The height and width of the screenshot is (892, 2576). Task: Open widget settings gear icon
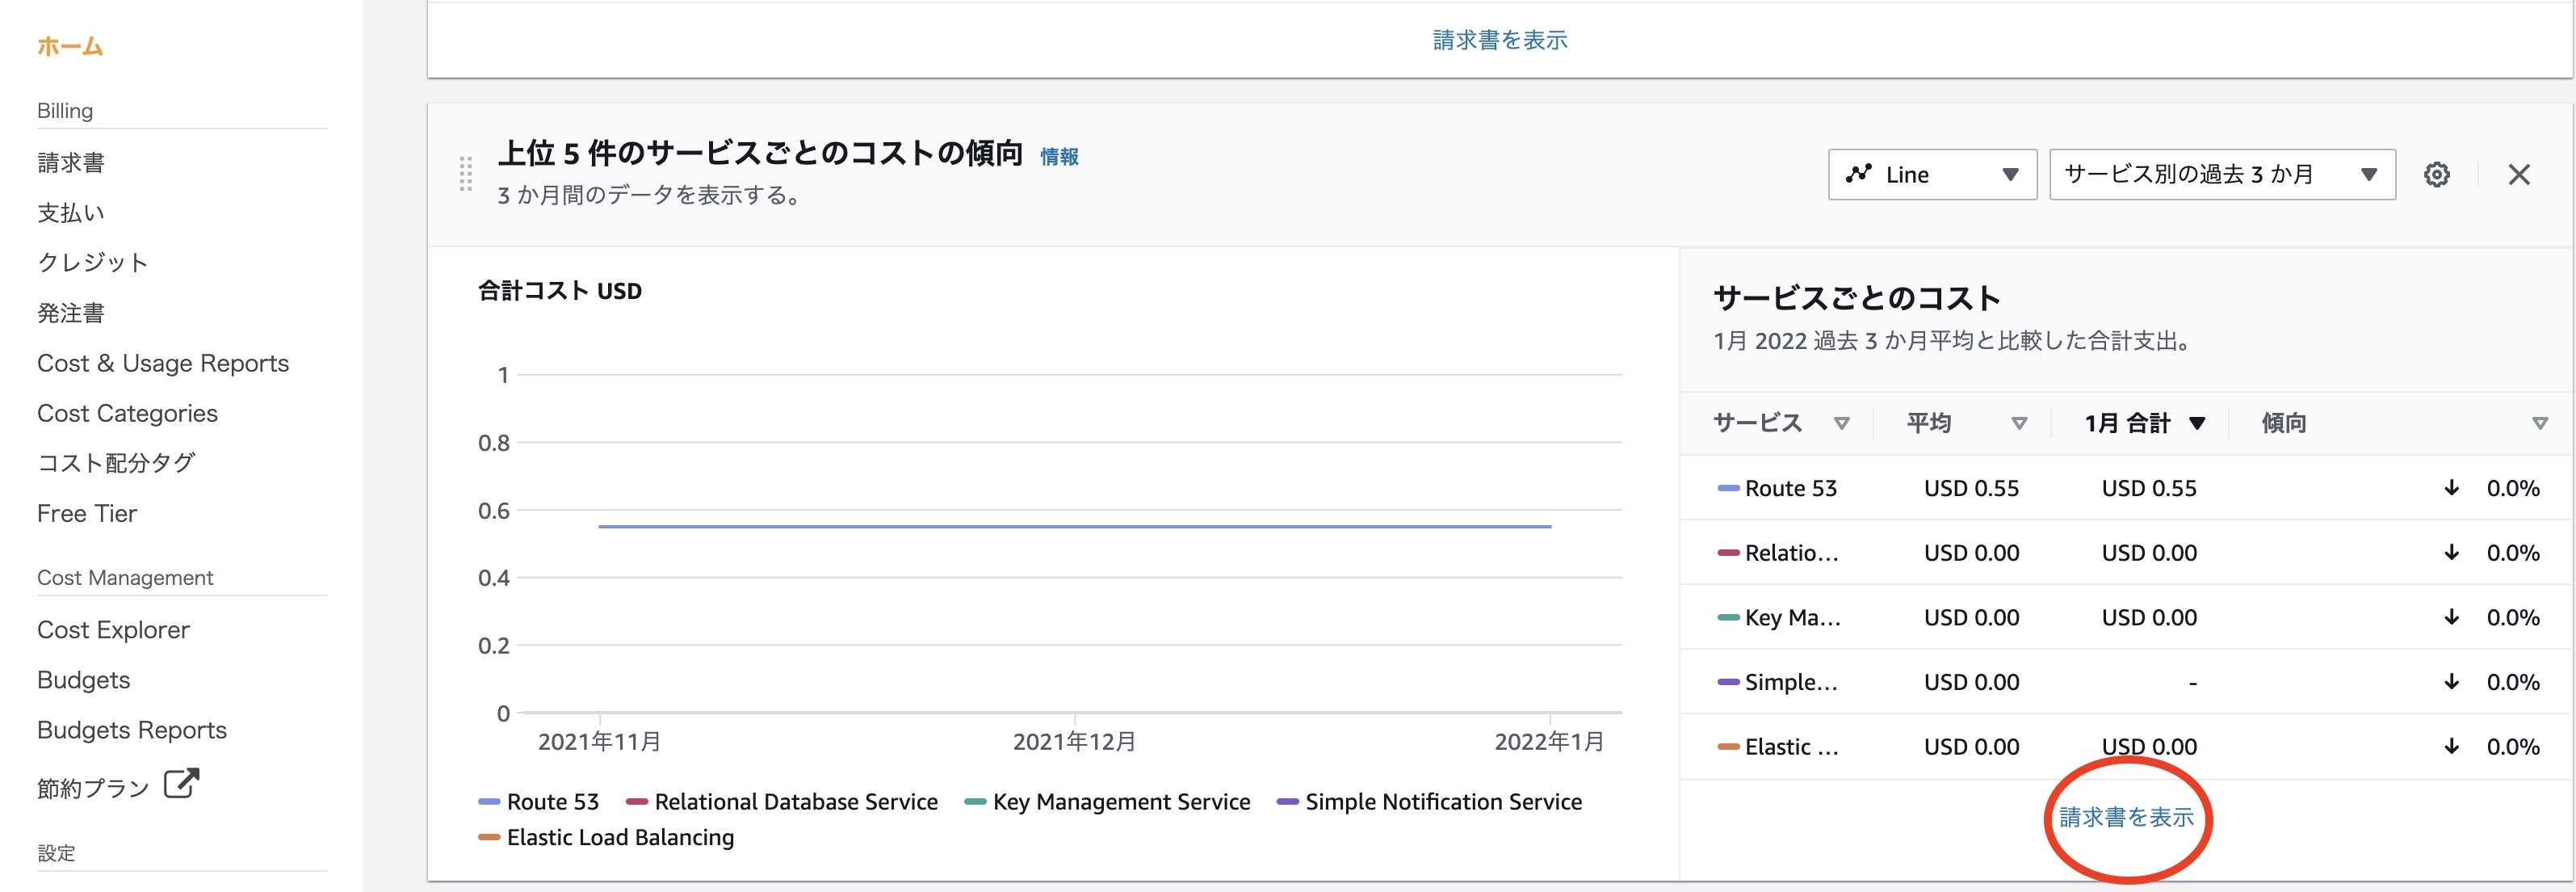coord(2436,174)
